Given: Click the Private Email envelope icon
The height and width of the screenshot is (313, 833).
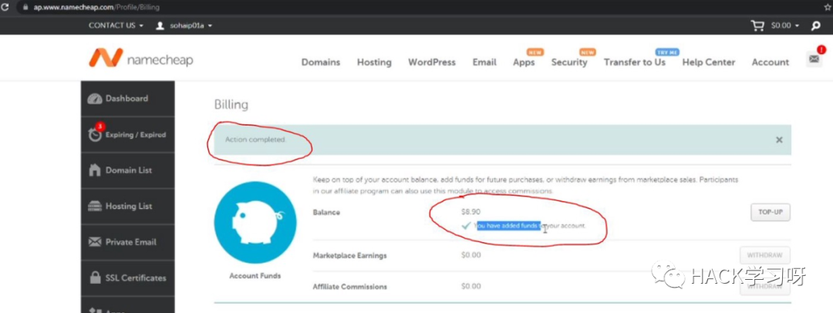Looking at the screenshot, I should [x=95, y=242].
